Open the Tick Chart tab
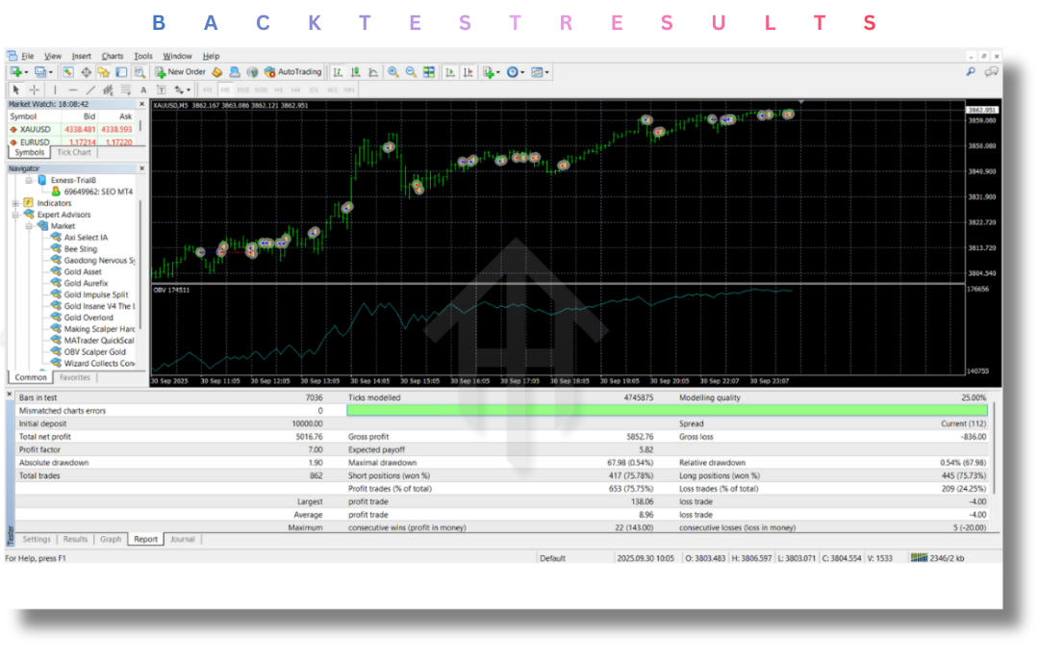Image resolution: width=1063 pixels, height=664 pixels. (74, 152)
